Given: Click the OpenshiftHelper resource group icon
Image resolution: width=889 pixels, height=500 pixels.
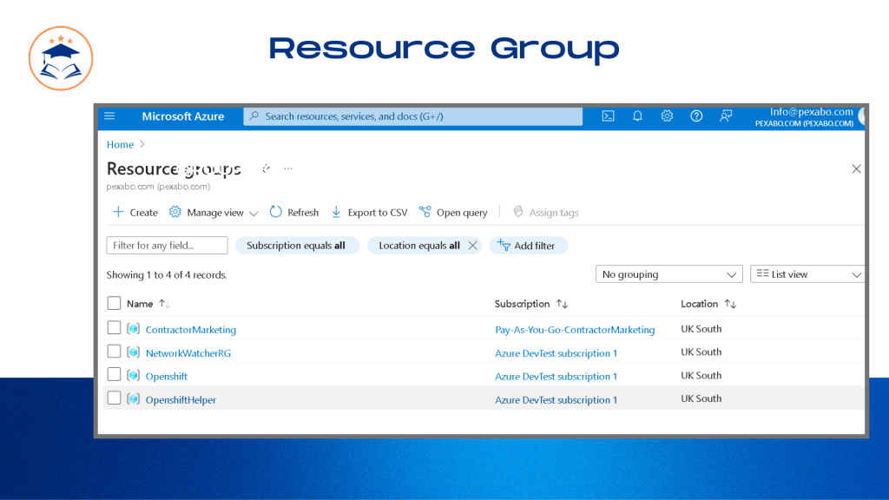Looking at the screenshot, I should coord(133,399).
